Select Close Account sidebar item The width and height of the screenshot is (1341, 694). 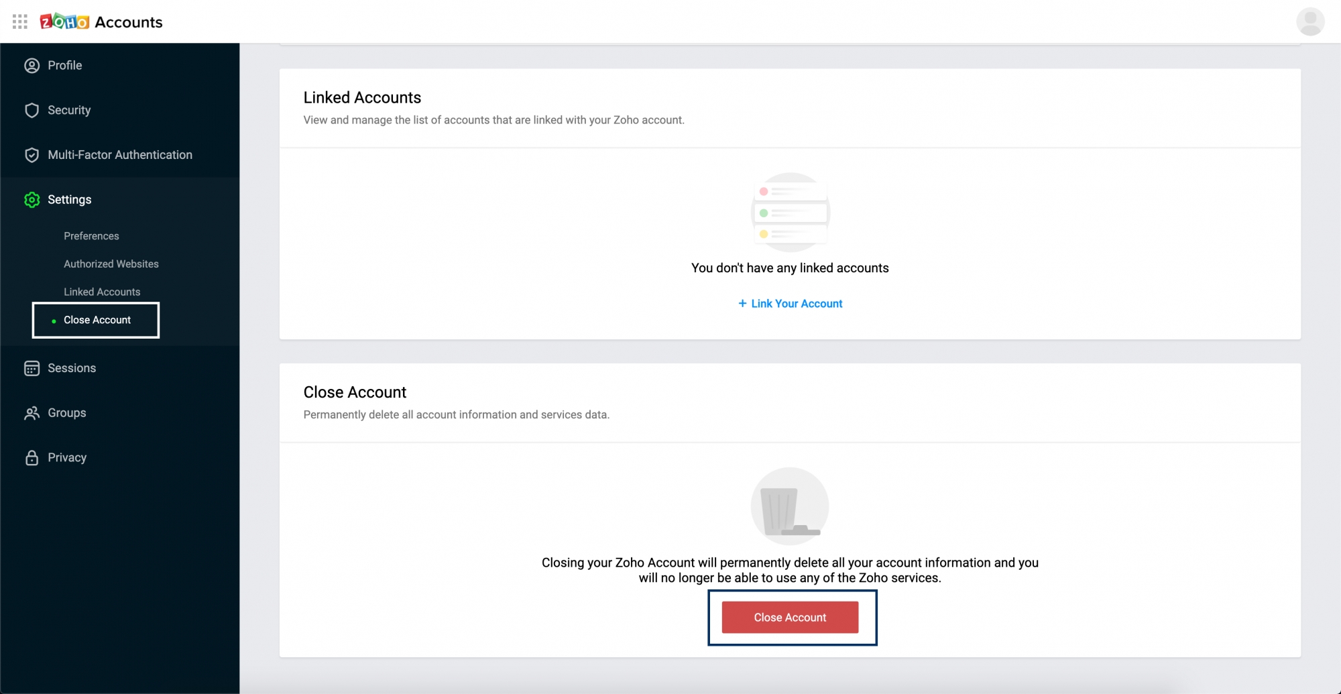click(x=97, y=321)
